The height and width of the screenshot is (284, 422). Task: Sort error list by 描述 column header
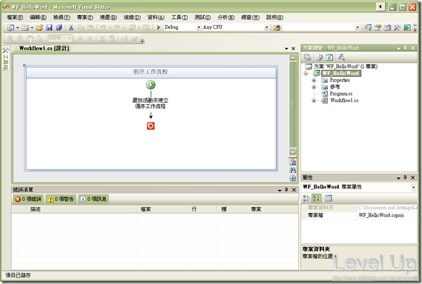[x=81, y=209]
